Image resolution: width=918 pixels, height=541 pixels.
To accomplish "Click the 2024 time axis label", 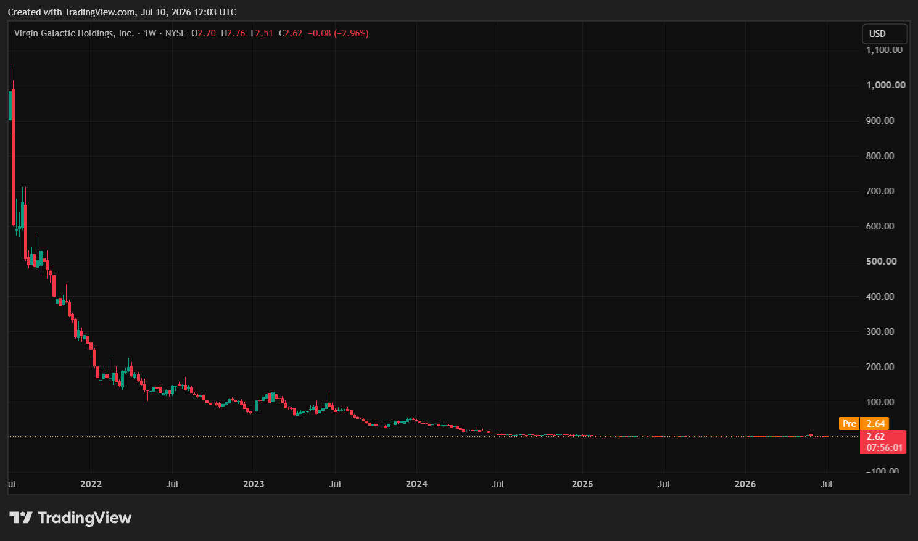I will point(416,484).
